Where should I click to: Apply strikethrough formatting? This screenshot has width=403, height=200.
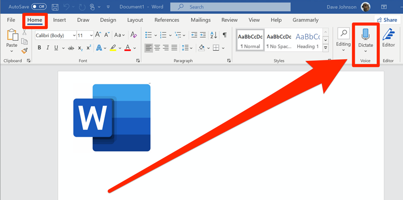pos(71,48)
